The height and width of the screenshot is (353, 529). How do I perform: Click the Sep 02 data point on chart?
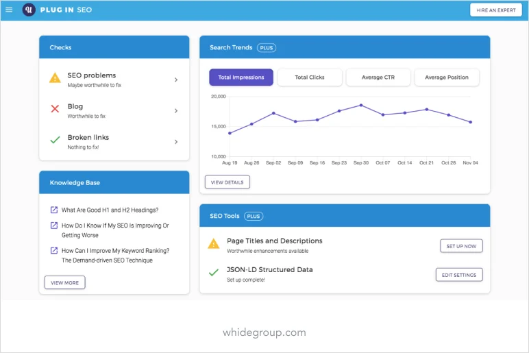tap(273, 113)
